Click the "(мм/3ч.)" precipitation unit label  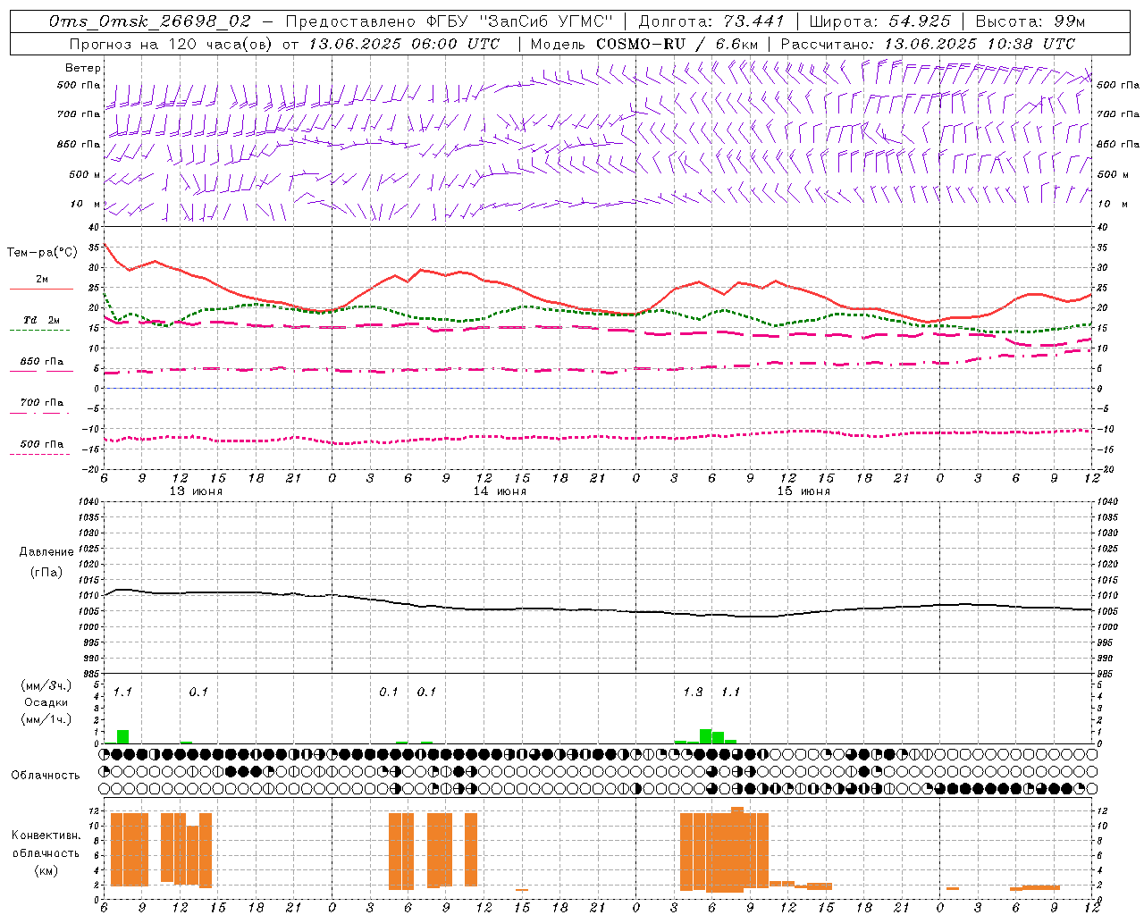pos(46,685)
